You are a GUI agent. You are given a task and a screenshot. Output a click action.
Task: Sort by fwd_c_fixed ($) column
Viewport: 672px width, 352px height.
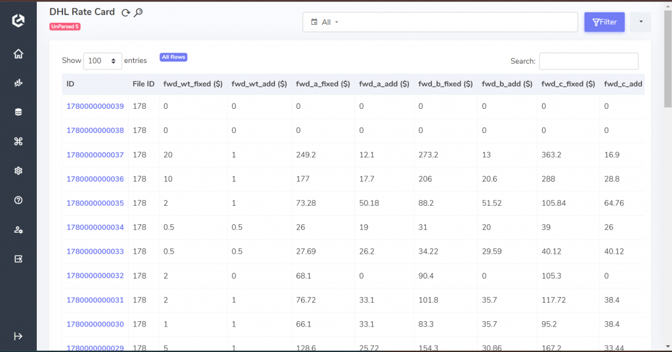coord(568,84)
